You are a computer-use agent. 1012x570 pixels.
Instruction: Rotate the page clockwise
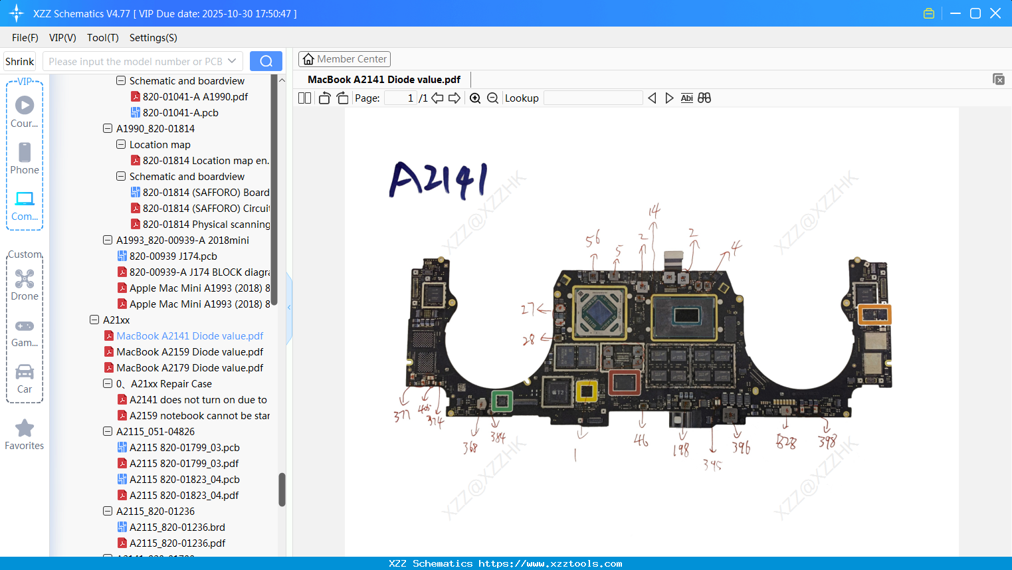pos(342,98)
